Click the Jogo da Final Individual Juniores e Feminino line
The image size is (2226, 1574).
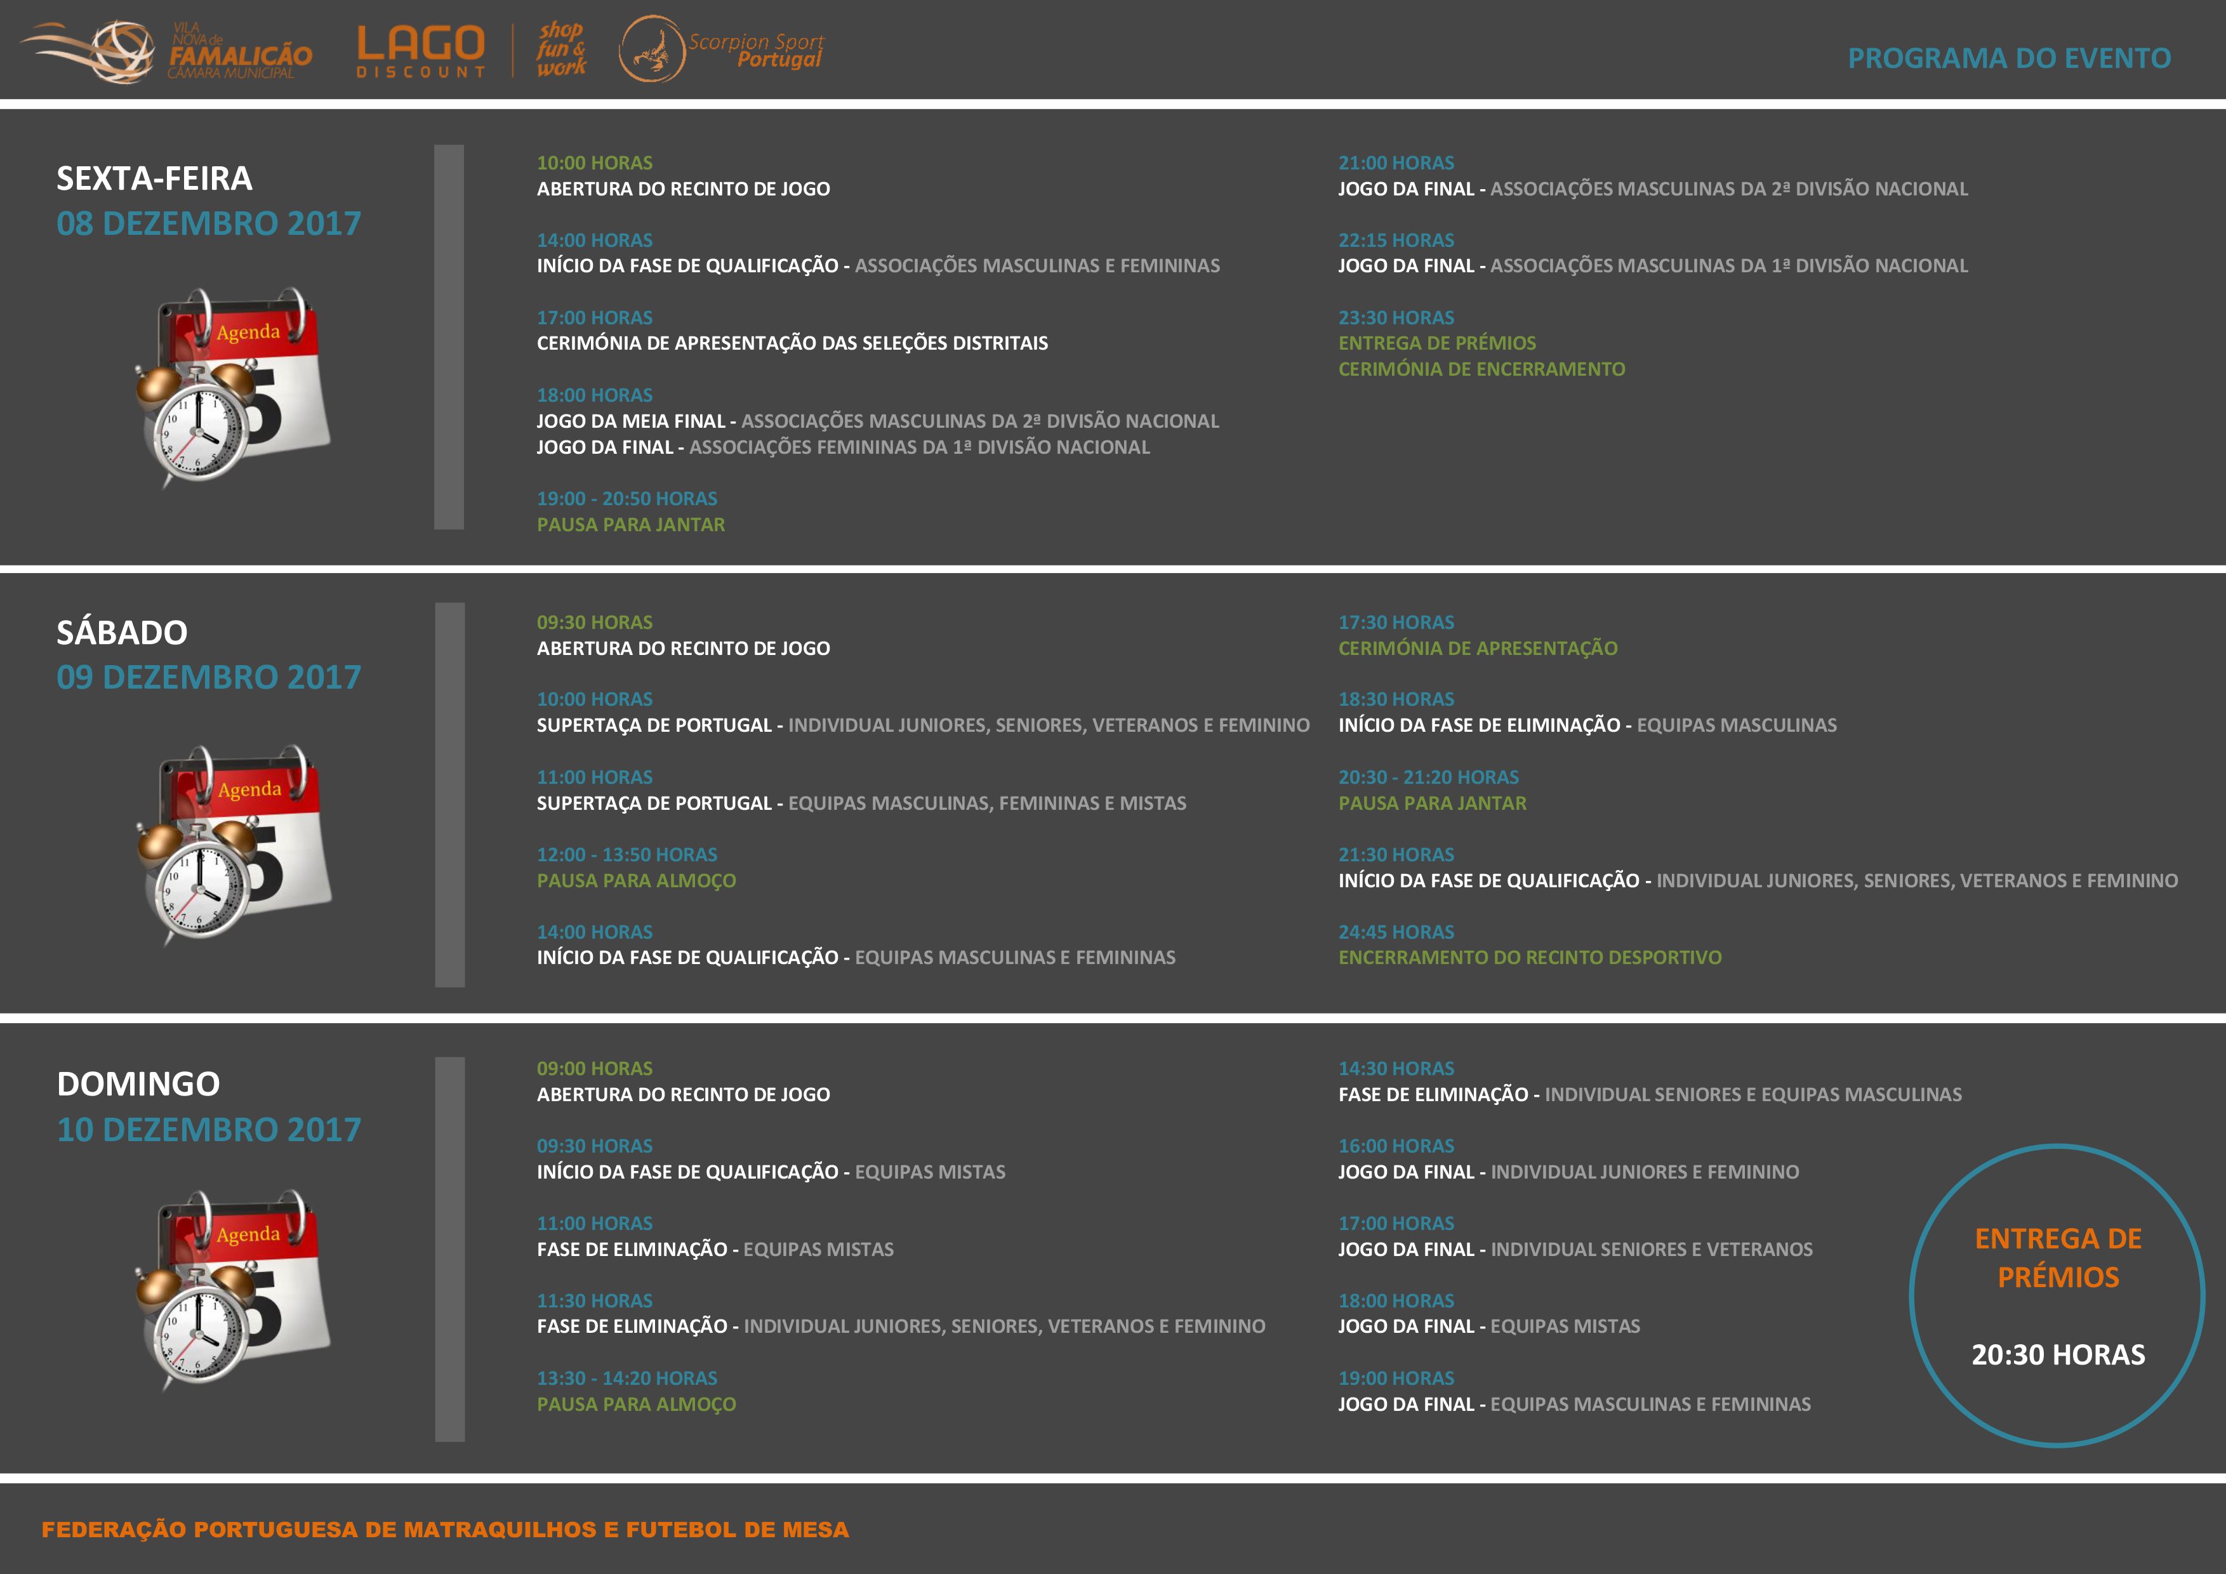1568,1173
